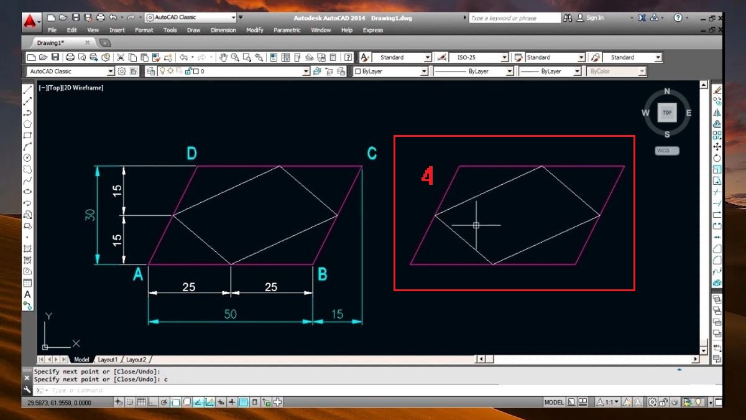
Task: Open the Properties palette icon
Action: [x=275, y=57]
